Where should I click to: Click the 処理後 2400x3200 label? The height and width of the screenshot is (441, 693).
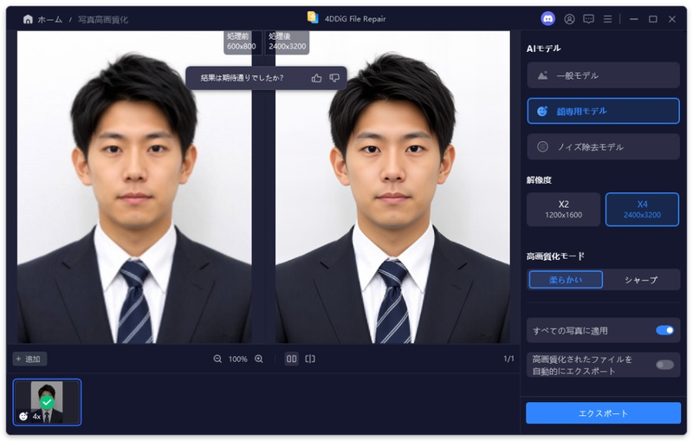[x=288, y=42]
